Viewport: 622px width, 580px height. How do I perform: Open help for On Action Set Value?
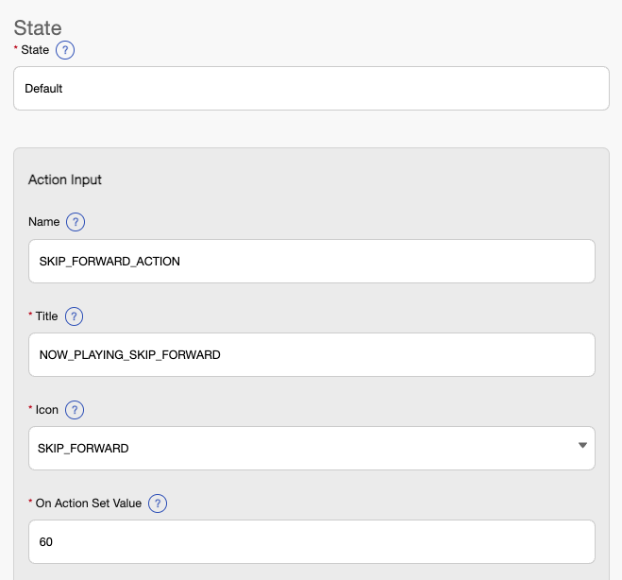coord(158,503)
